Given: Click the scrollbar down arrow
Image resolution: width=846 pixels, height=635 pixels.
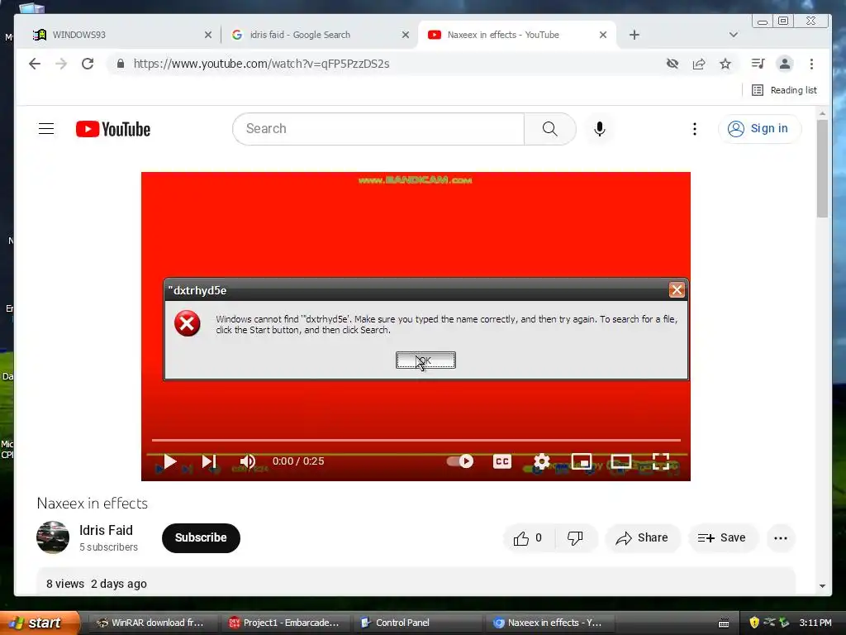Looking at the screenshot, I should [822, 586].
